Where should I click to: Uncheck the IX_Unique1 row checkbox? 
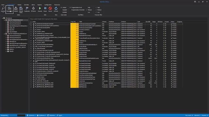(31, 30)
